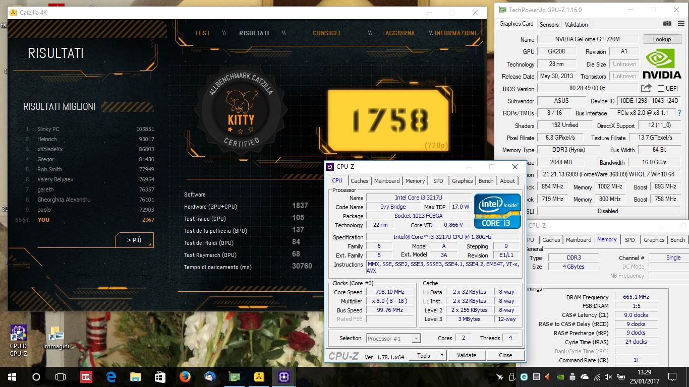This screenshot has height=387, width=689.
Task: Click the GPU name field NVIDIA GeForce GT 720M
Action: 588,39
